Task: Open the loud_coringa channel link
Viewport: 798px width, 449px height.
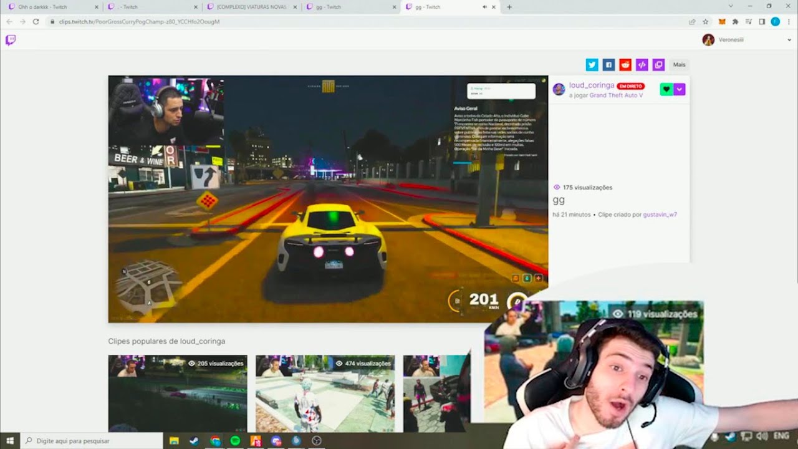Action: (592, 85)
